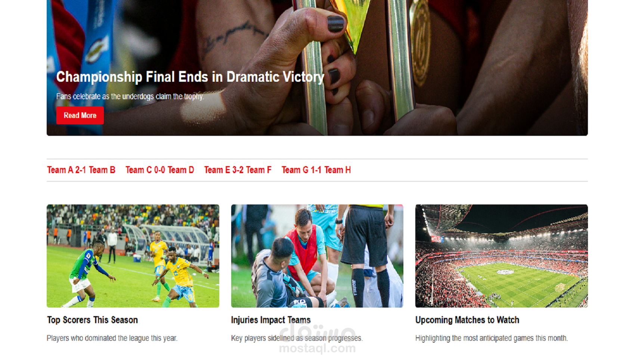Select the Team A 2-1 Team B score
This screenshot has height=362, width=635.
coord(81,170)
